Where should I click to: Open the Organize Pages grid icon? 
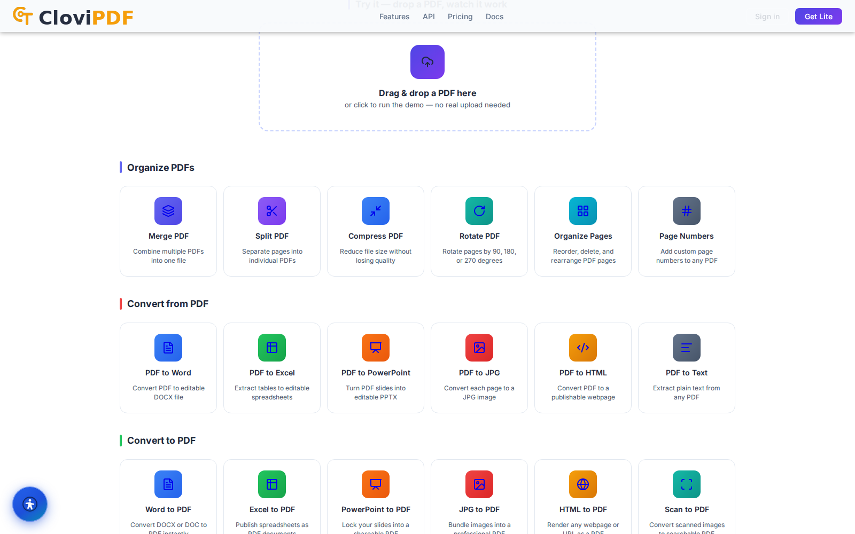click(583, 211)
